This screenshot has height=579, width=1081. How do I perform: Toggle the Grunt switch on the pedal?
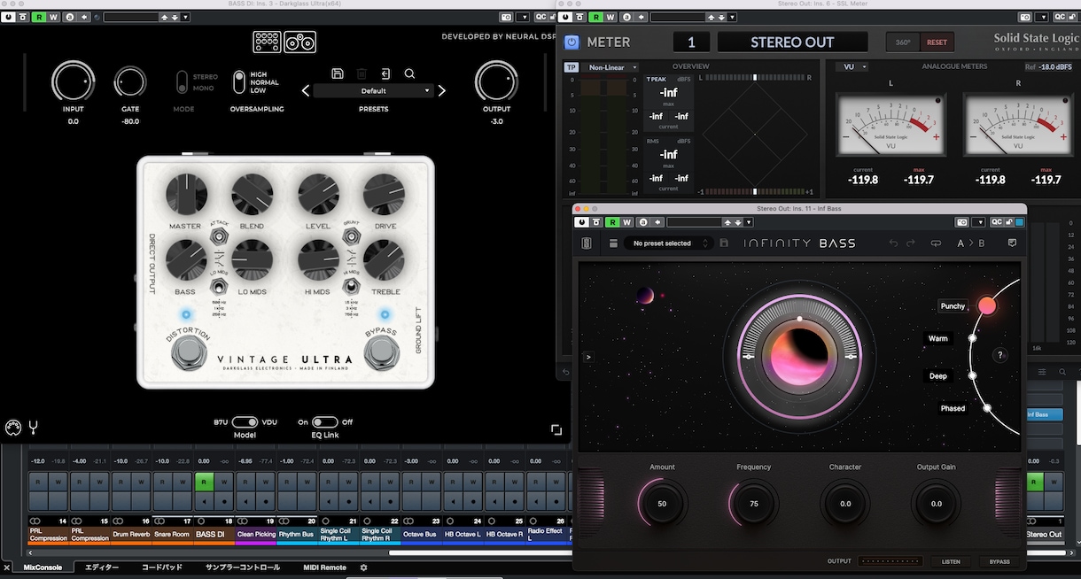pyautogui.click(x=352, y=238)
